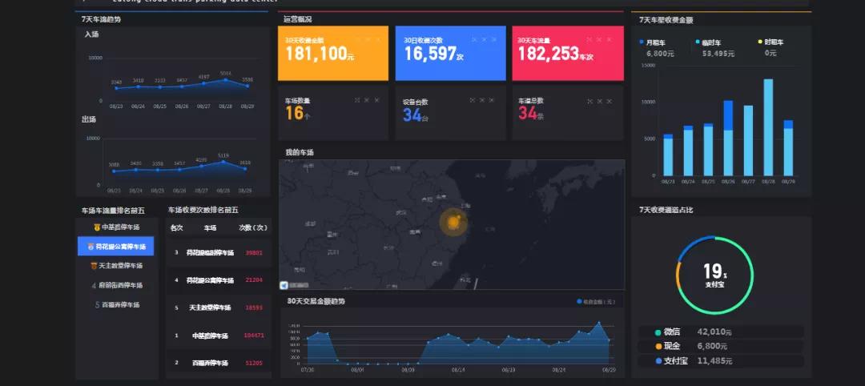Click the map logo icon at map's bottom-left
This screenshot has width=865, height=386.
pyautogui.click(x=284, y=285)
